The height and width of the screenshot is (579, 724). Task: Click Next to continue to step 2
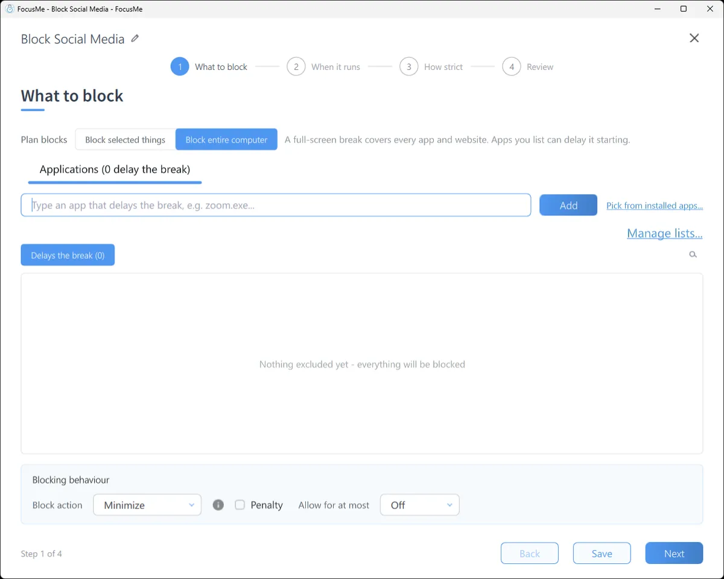point(674,553)
